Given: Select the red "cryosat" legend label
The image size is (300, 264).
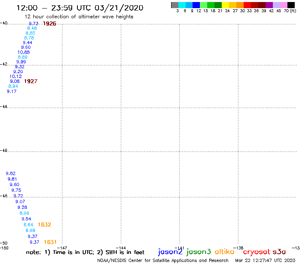Looking at the screenshot, I should pos(256,252).
